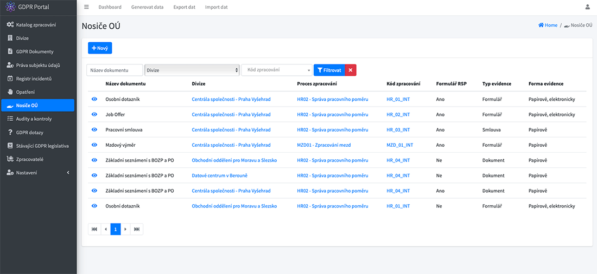Open the Kód zpracování dropdown
Viewport: 597px width, 274px height.
point(277,70)
